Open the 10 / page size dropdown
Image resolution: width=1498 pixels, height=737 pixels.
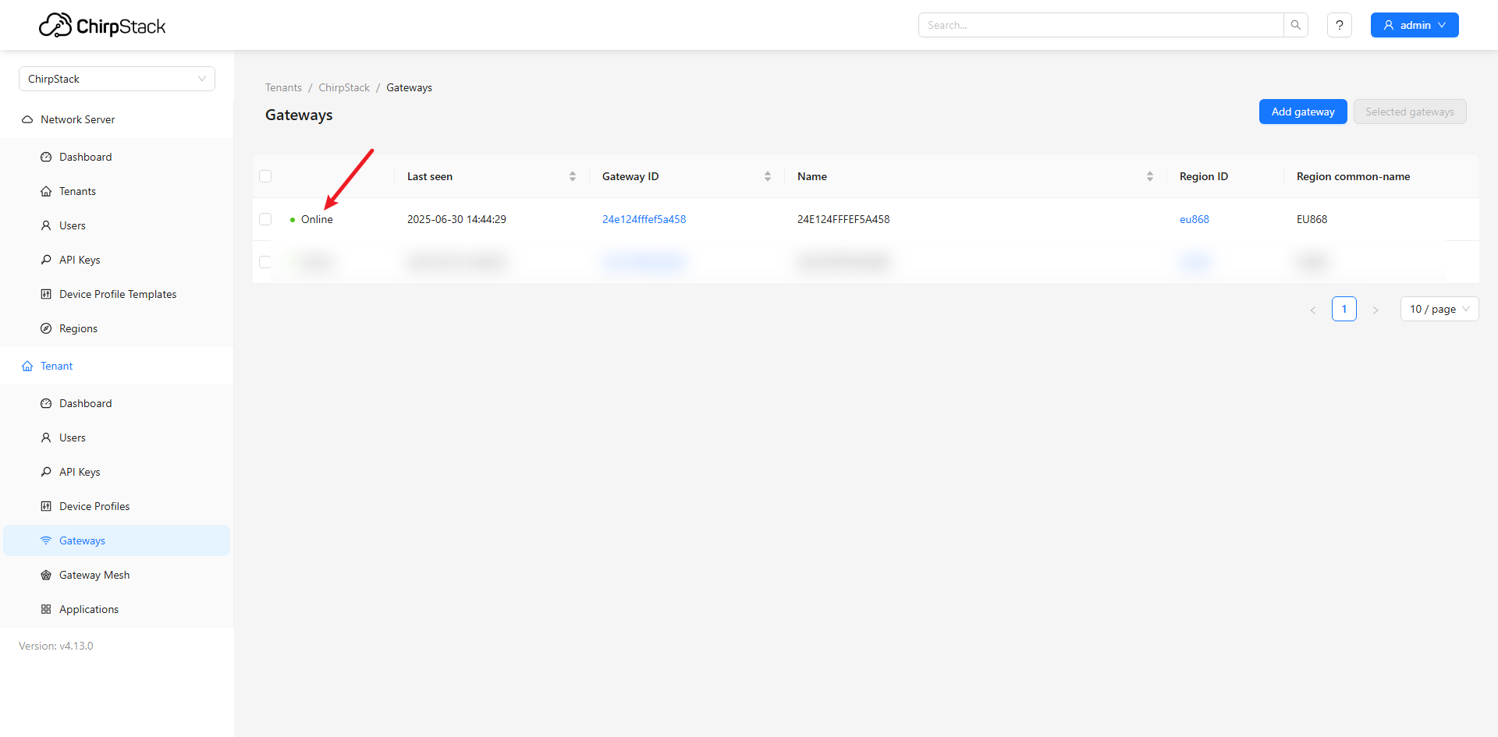[x=1439, y=309]
